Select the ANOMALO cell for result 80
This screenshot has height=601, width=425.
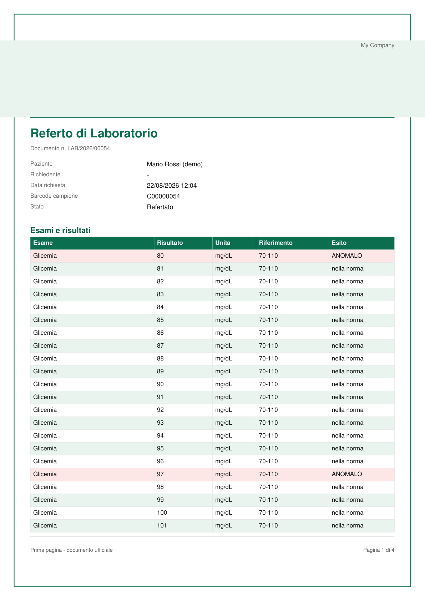tap(361, 256)
